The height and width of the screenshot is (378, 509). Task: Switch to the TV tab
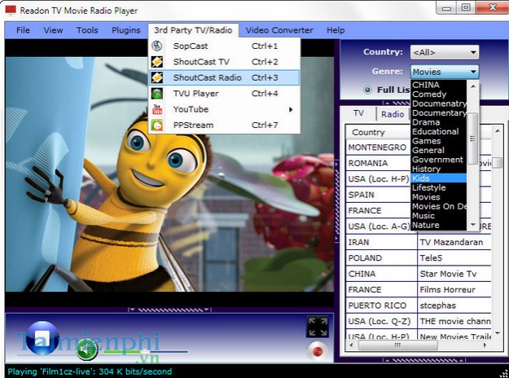tap(358, 113)
